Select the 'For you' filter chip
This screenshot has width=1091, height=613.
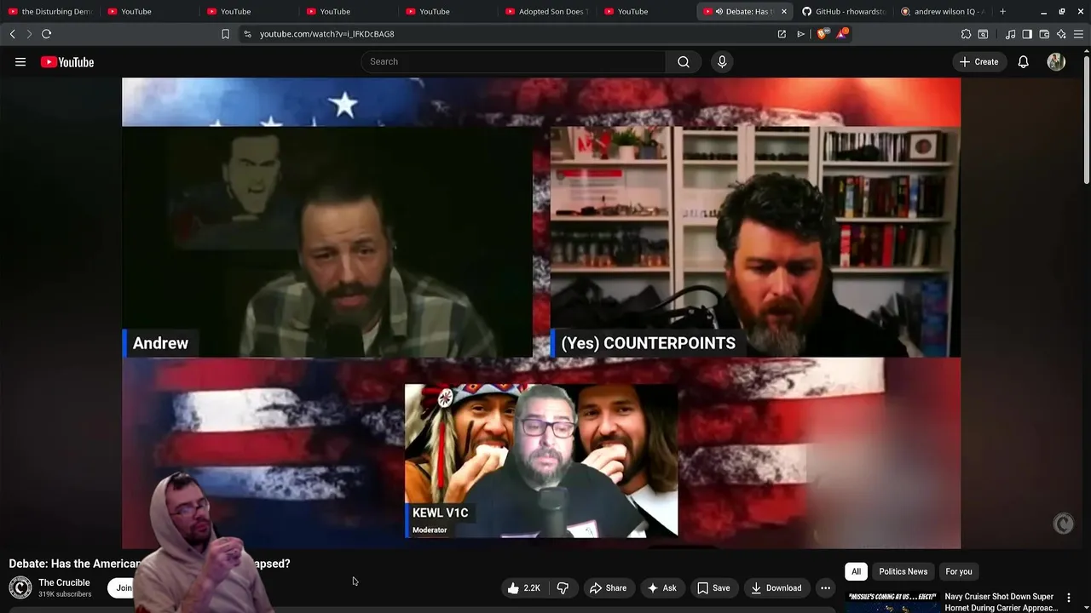[959, 571]
